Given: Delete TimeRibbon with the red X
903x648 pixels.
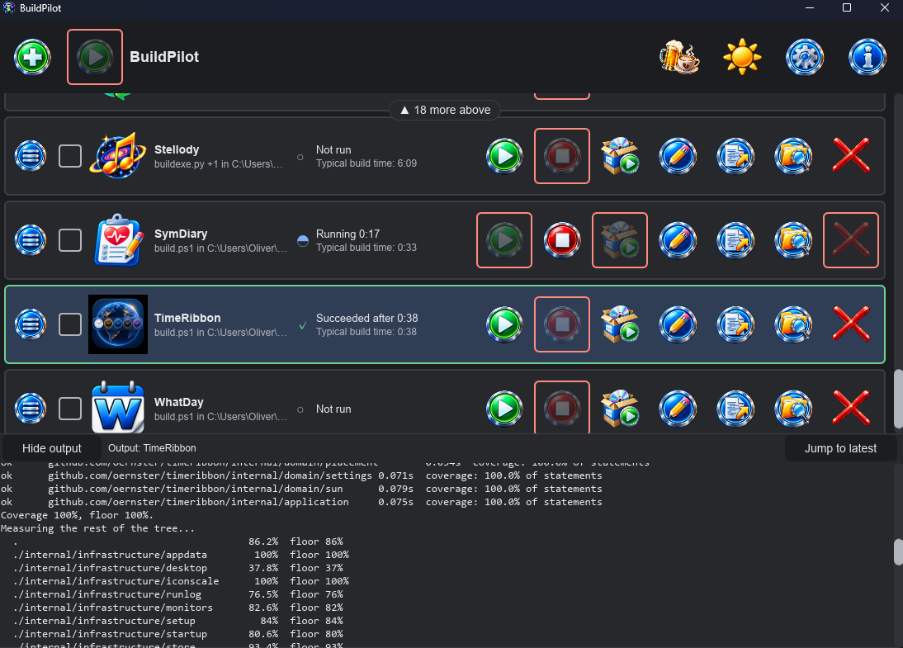Looking at the screenshot, I should pyautogui.click(x=851, y=324).
